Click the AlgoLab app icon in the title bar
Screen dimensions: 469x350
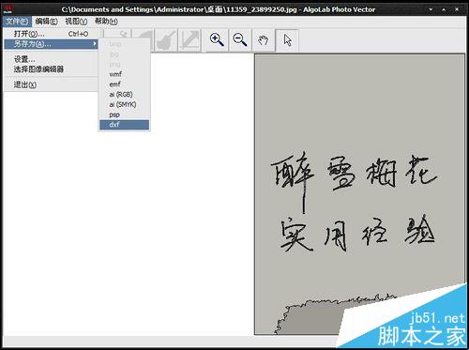click(x=8, y=9)
